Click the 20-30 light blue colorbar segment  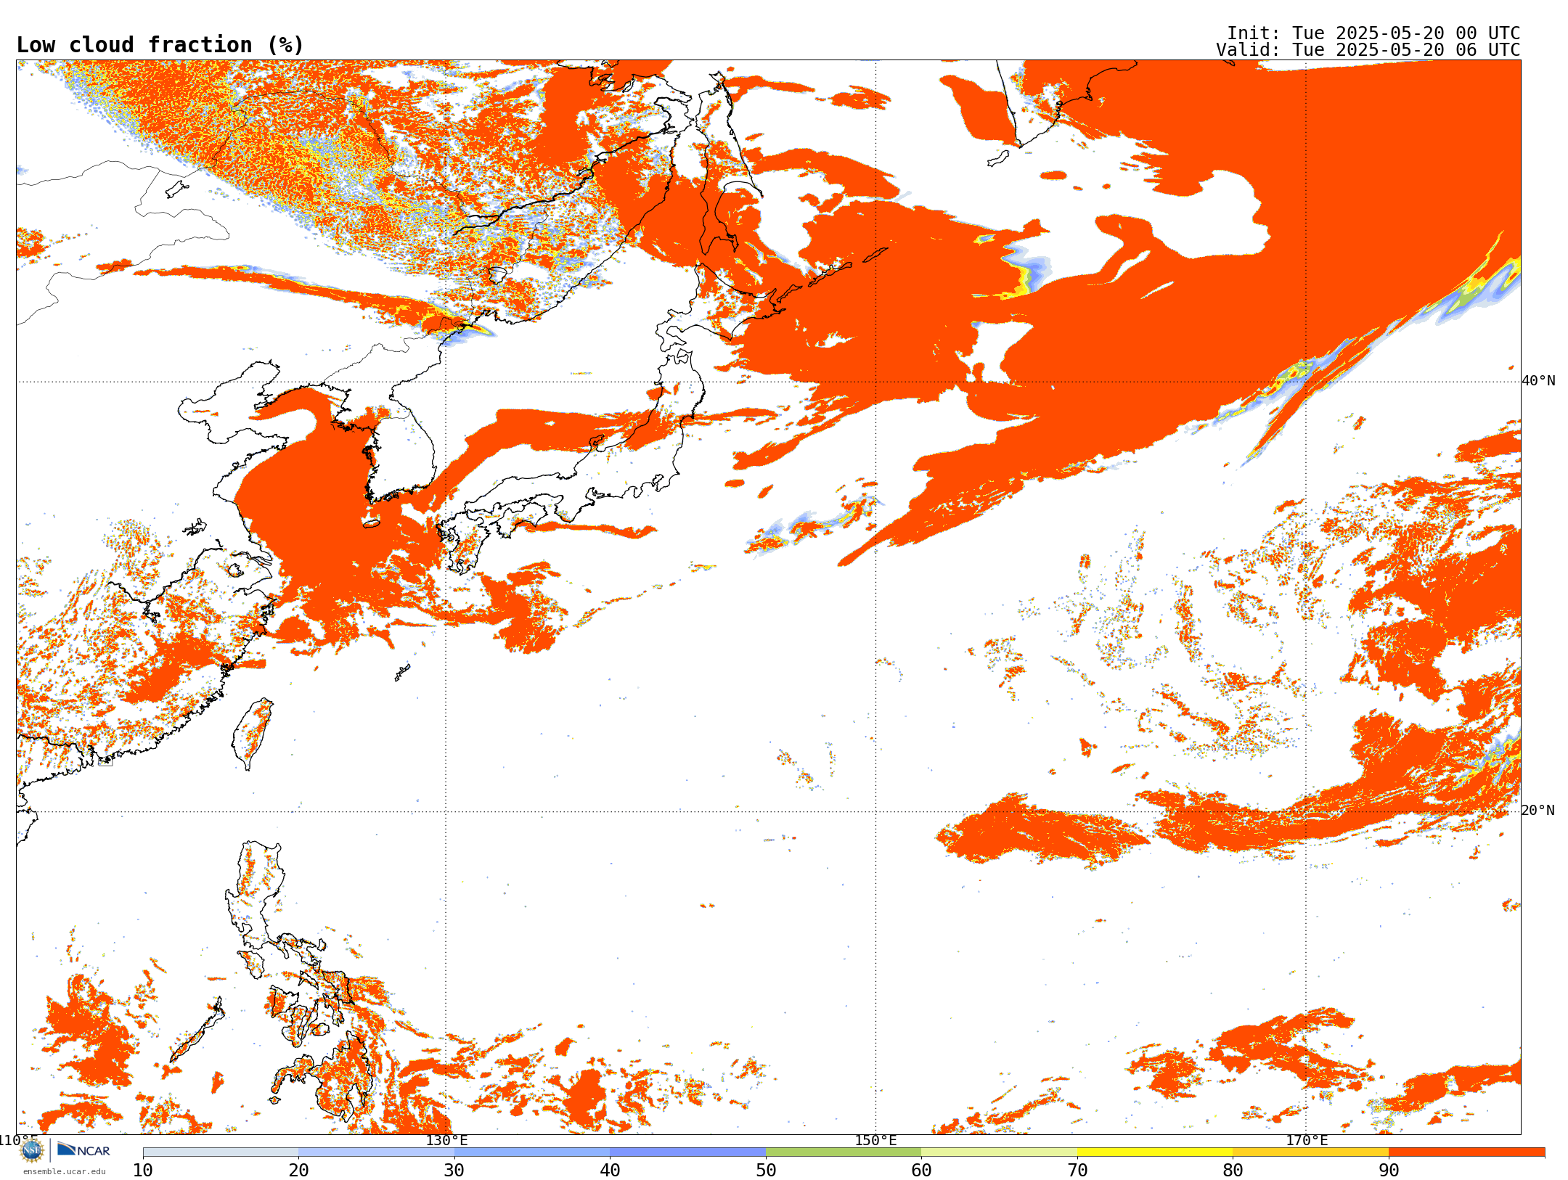click(x=376, y=1152)
